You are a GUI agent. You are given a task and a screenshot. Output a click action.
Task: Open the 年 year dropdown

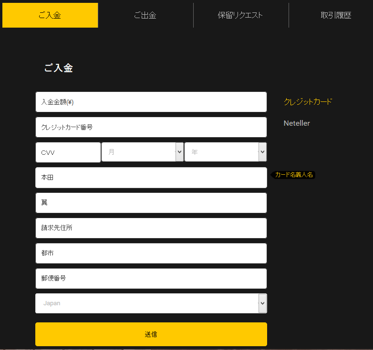point(226,152)
